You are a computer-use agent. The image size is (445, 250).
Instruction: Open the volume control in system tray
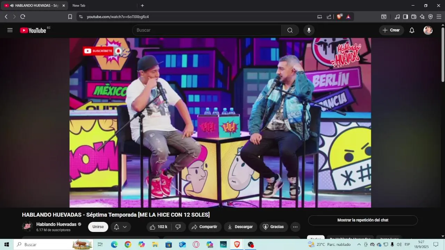pos(399,244)
